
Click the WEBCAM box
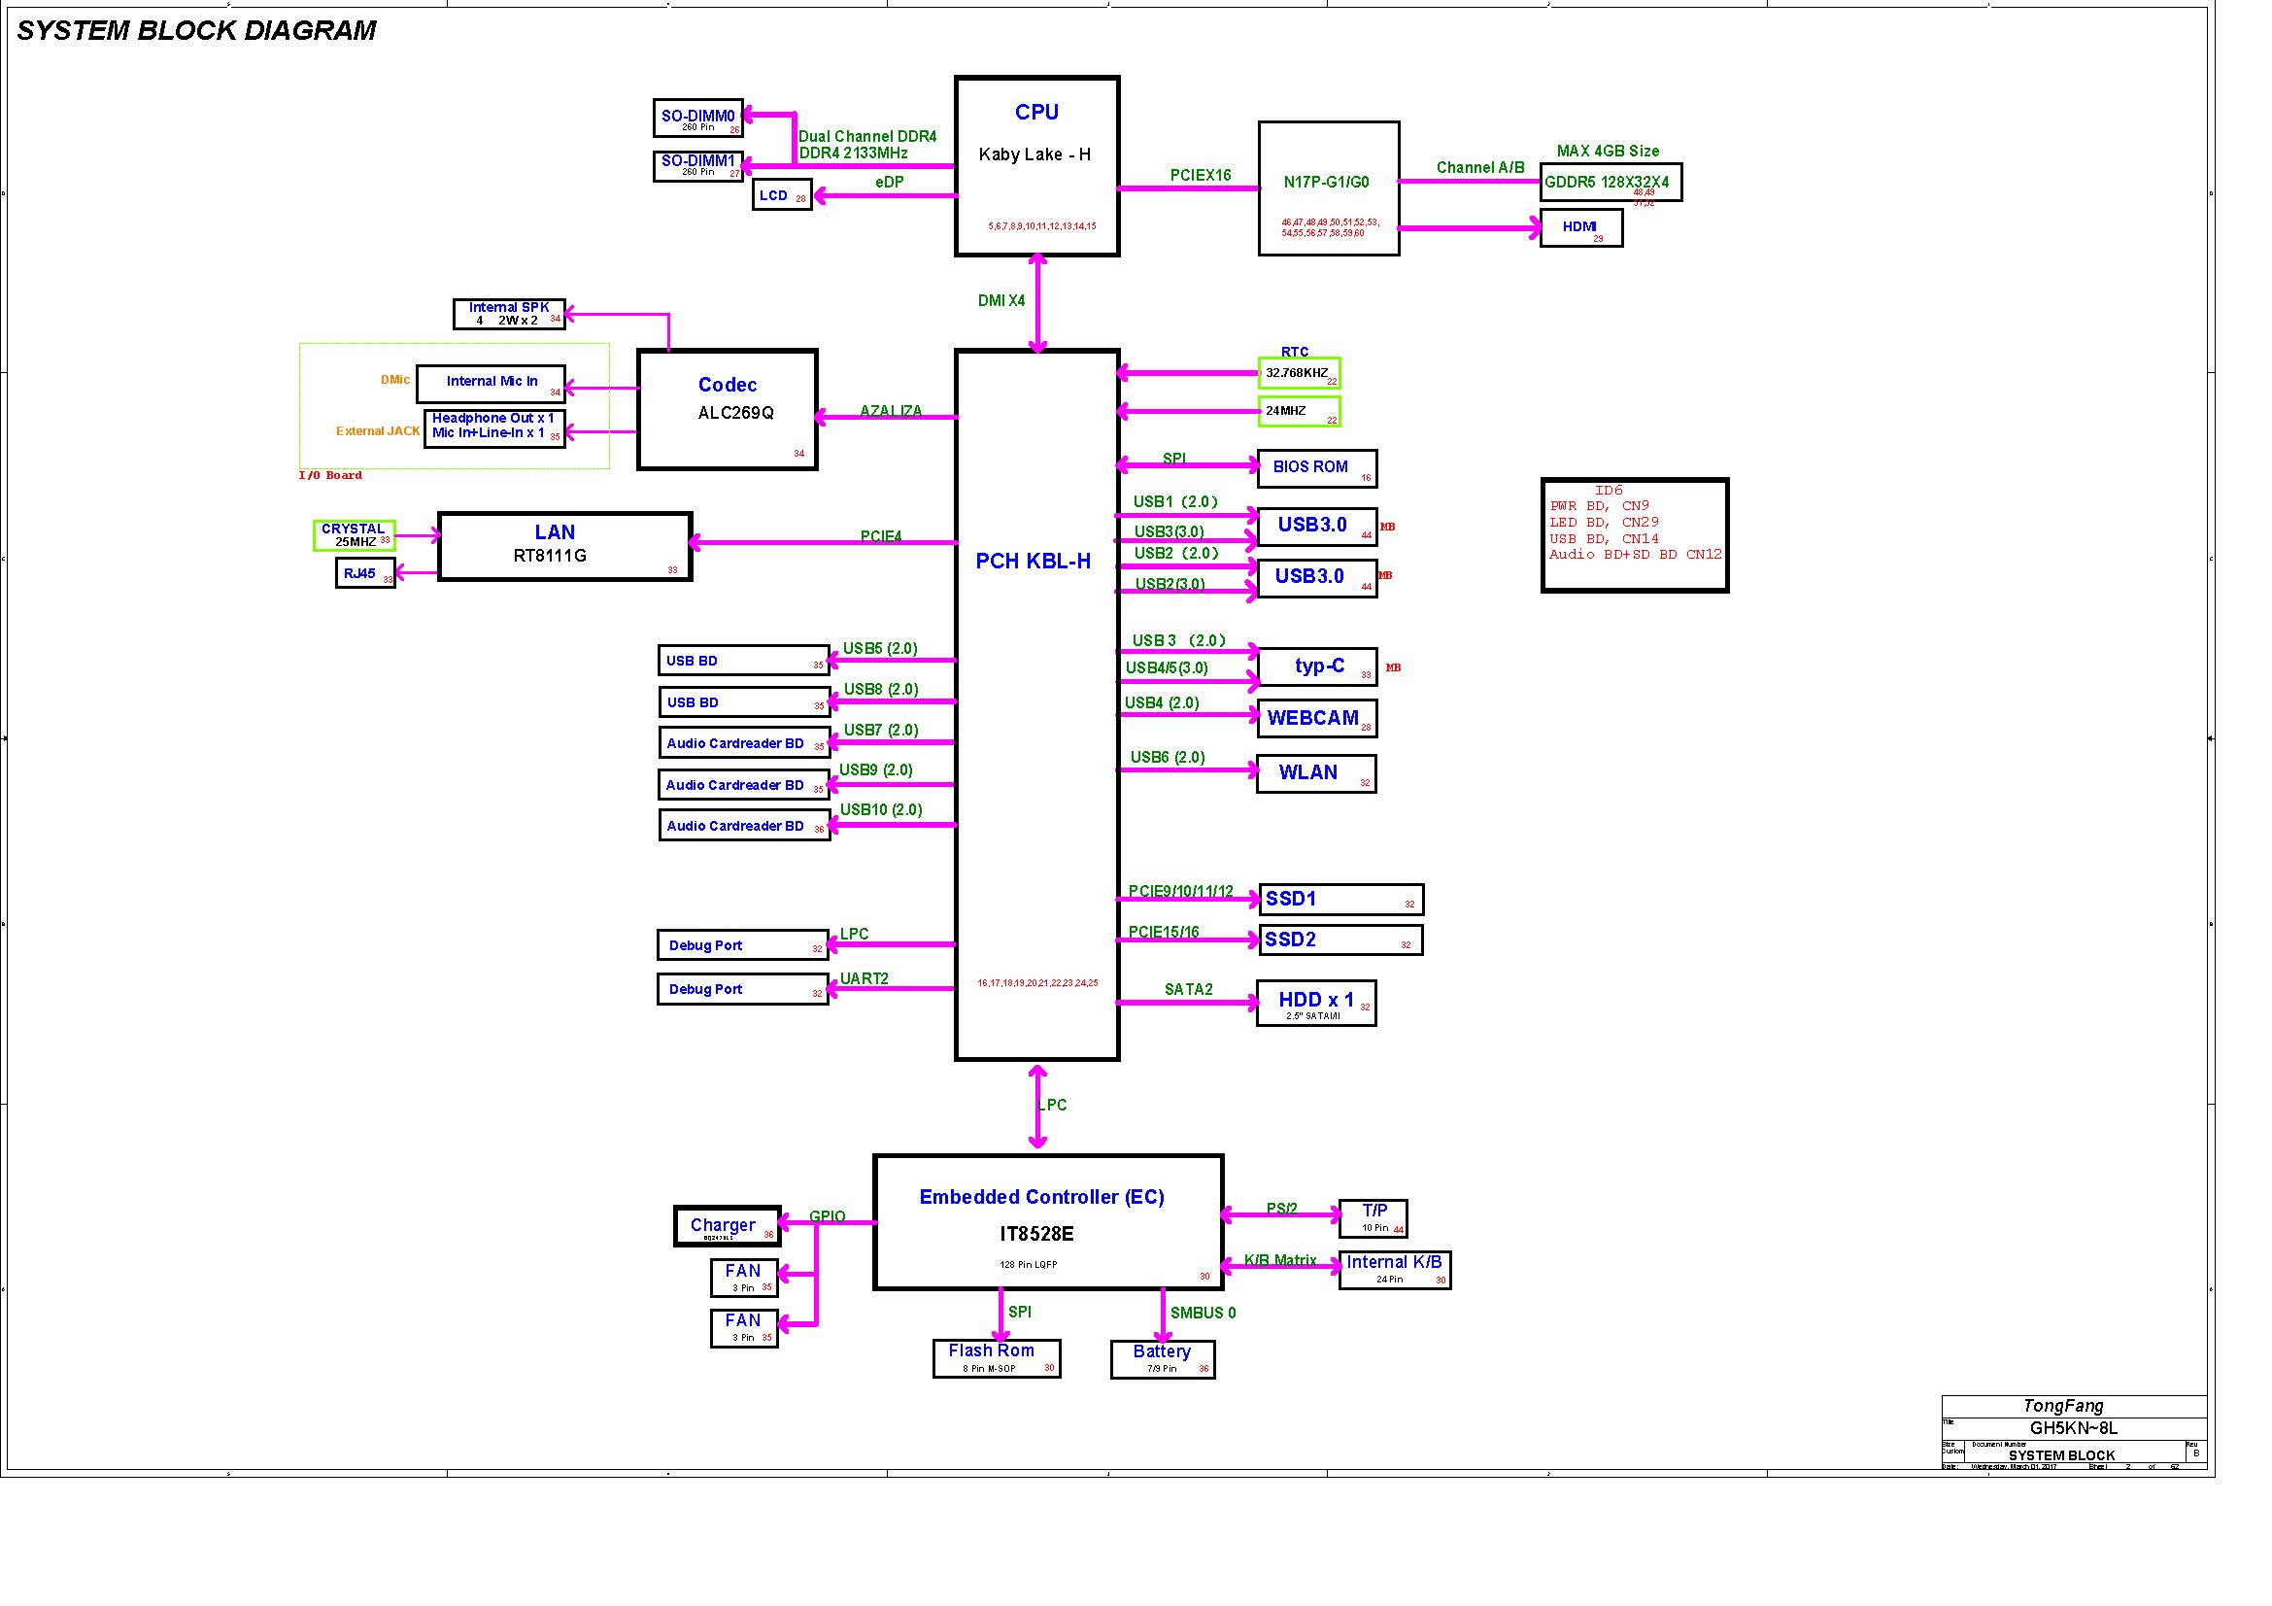point(1315,718)
